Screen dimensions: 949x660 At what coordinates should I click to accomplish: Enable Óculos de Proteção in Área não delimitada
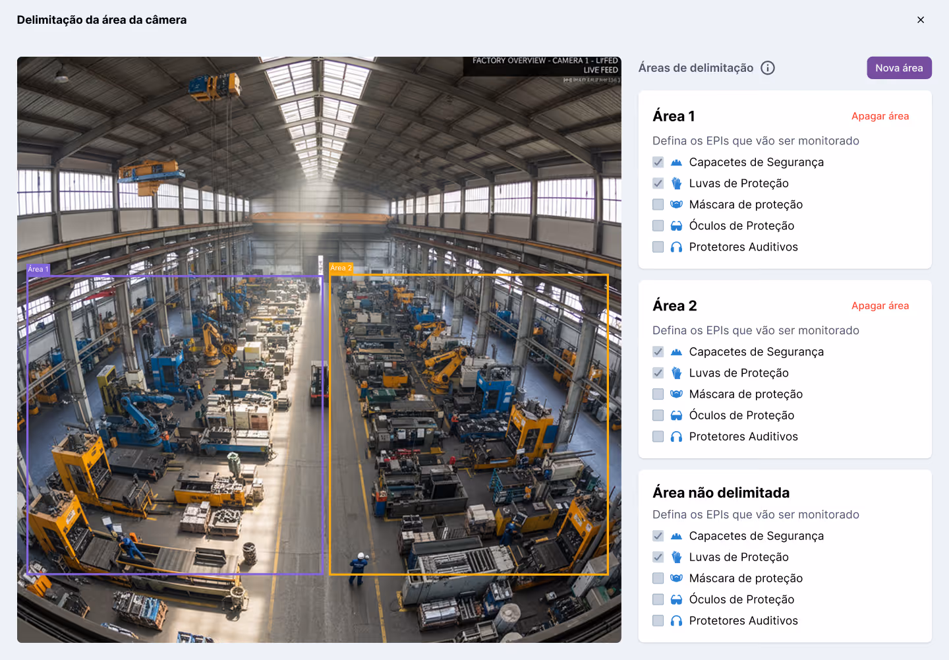click(x=658, y=599)
